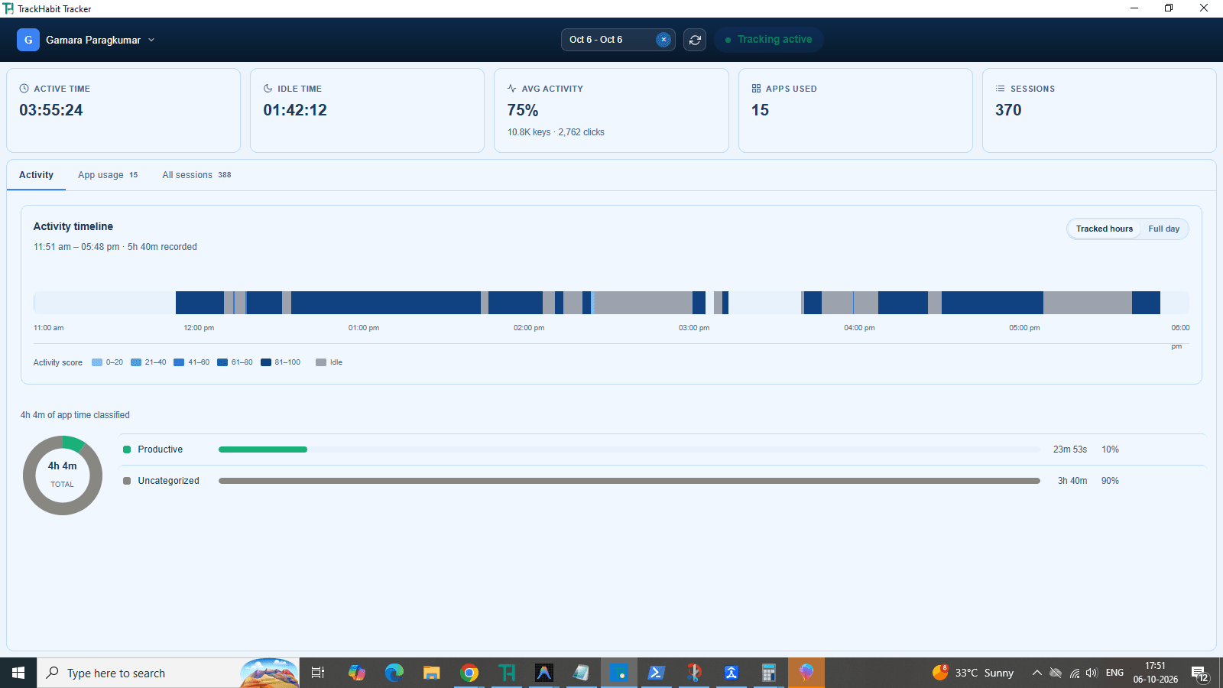Screen dimensions: 1223x688
Task: Switch to the App usage tab
Action: (108, 175)
